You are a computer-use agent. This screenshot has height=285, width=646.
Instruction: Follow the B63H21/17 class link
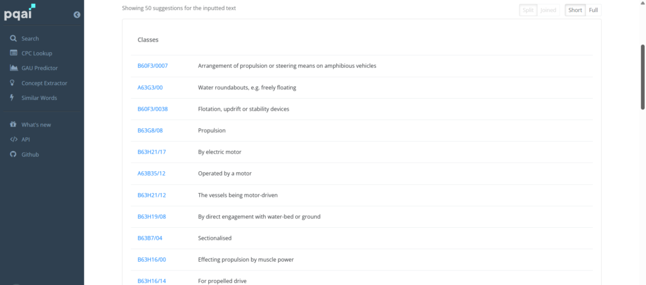(x=151, y=152)
